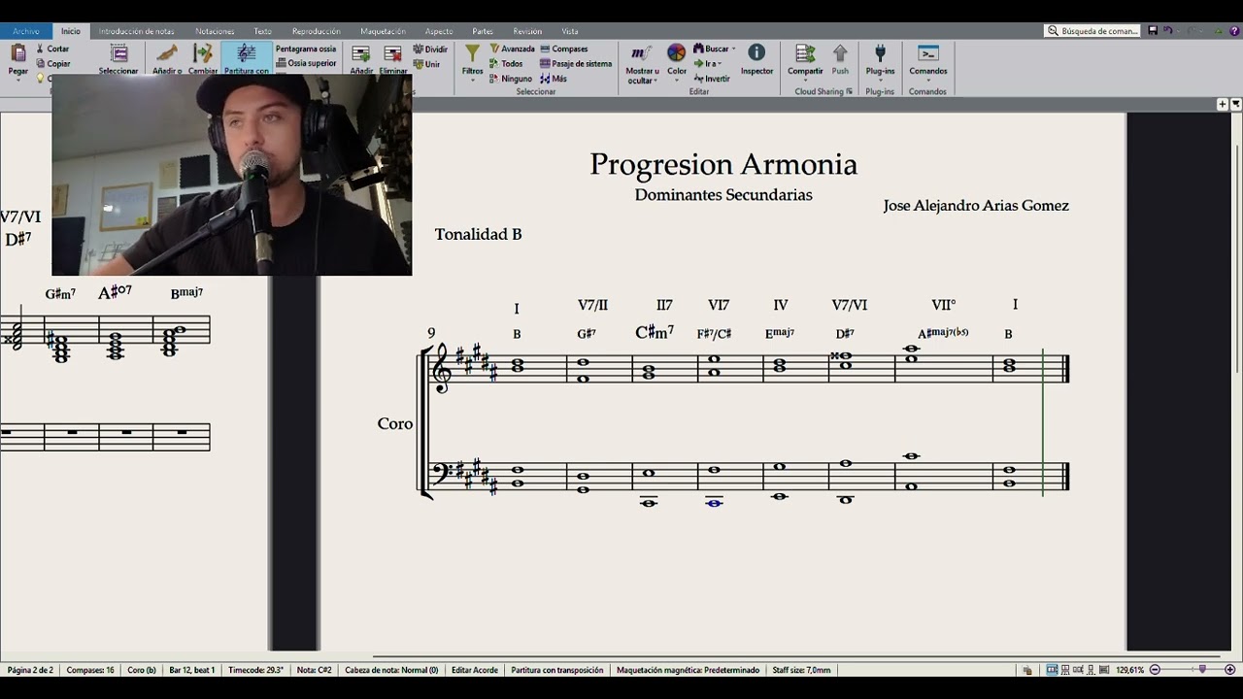Viewport: 1243px width, 699px height.
Task: Click Unir compases option
Action: pyautogui.click(x=427, y=64)
